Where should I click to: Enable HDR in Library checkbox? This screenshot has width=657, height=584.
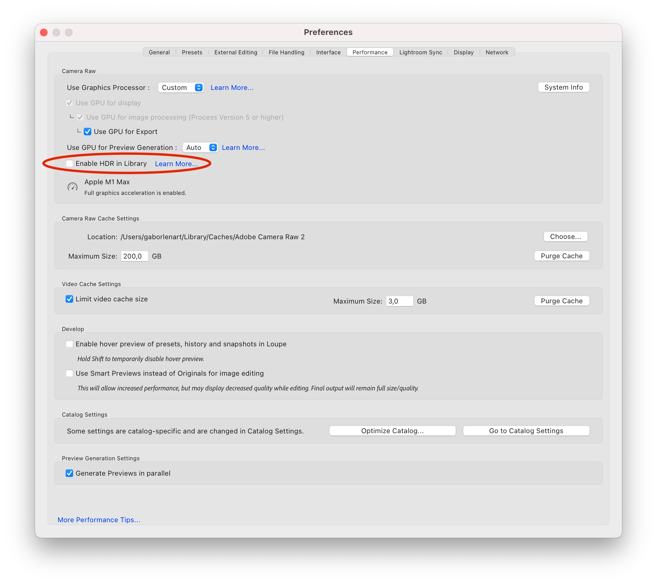[69, 164]
